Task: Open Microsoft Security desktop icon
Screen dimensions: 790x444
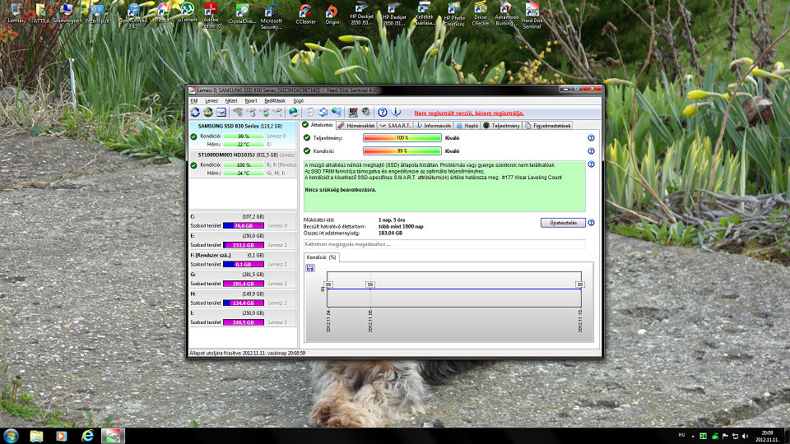Action: [271, 16]
